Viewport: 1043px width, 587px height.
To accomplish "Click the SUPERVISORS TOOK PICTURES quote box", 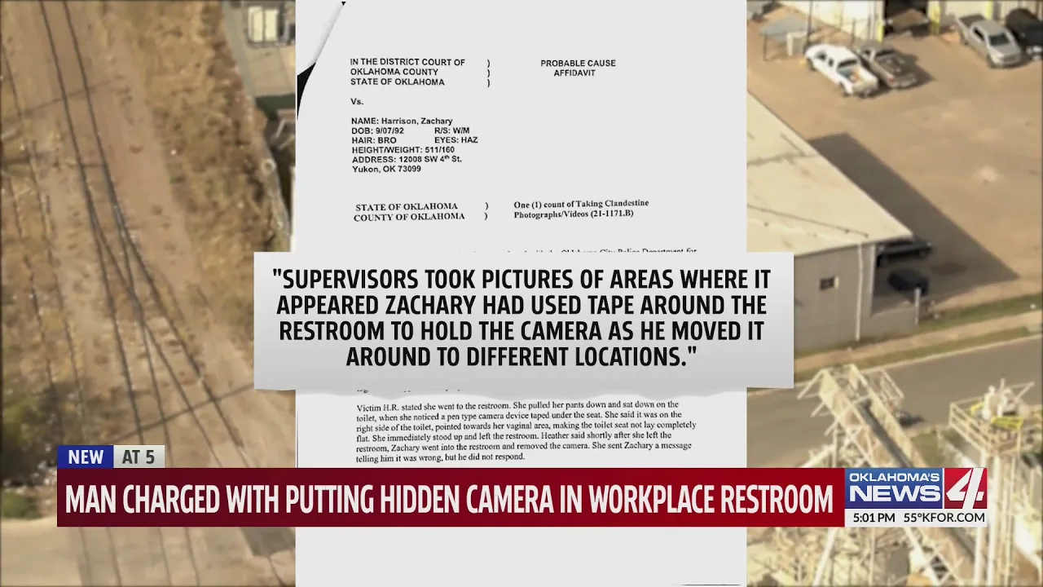I will [523, 320].
